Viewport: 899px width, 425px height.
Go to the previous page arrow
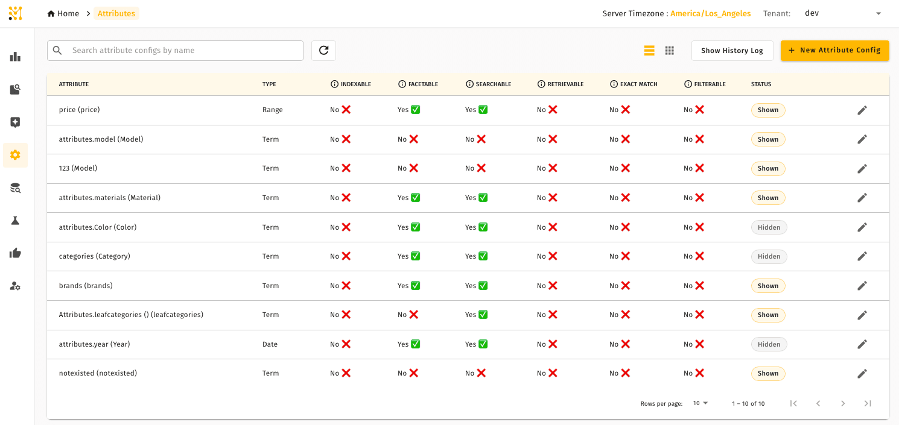pyautogui.click(x=818, y=403)
